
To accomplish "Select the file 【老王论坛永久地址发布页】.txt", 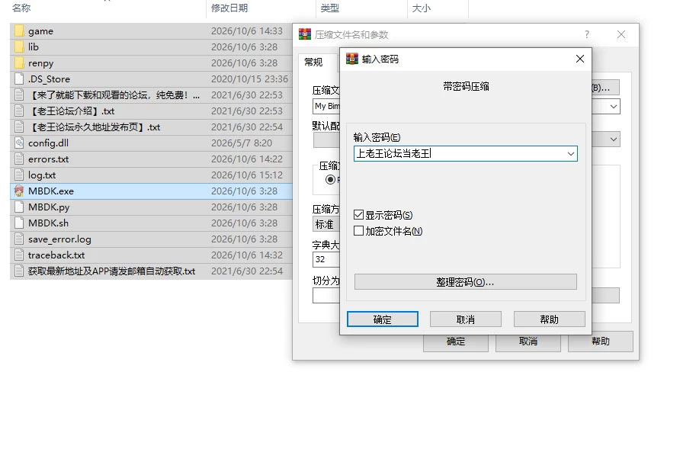I will click(x=94, y=127).
